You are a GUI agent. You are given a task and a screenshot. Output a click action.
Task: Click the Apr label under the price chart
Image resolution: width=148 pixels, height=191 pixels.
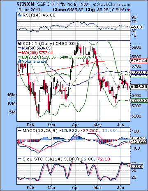click(75, 125)
